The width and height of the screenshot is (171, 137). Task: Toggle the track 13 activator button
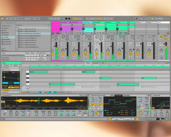[x=119, y=54]
